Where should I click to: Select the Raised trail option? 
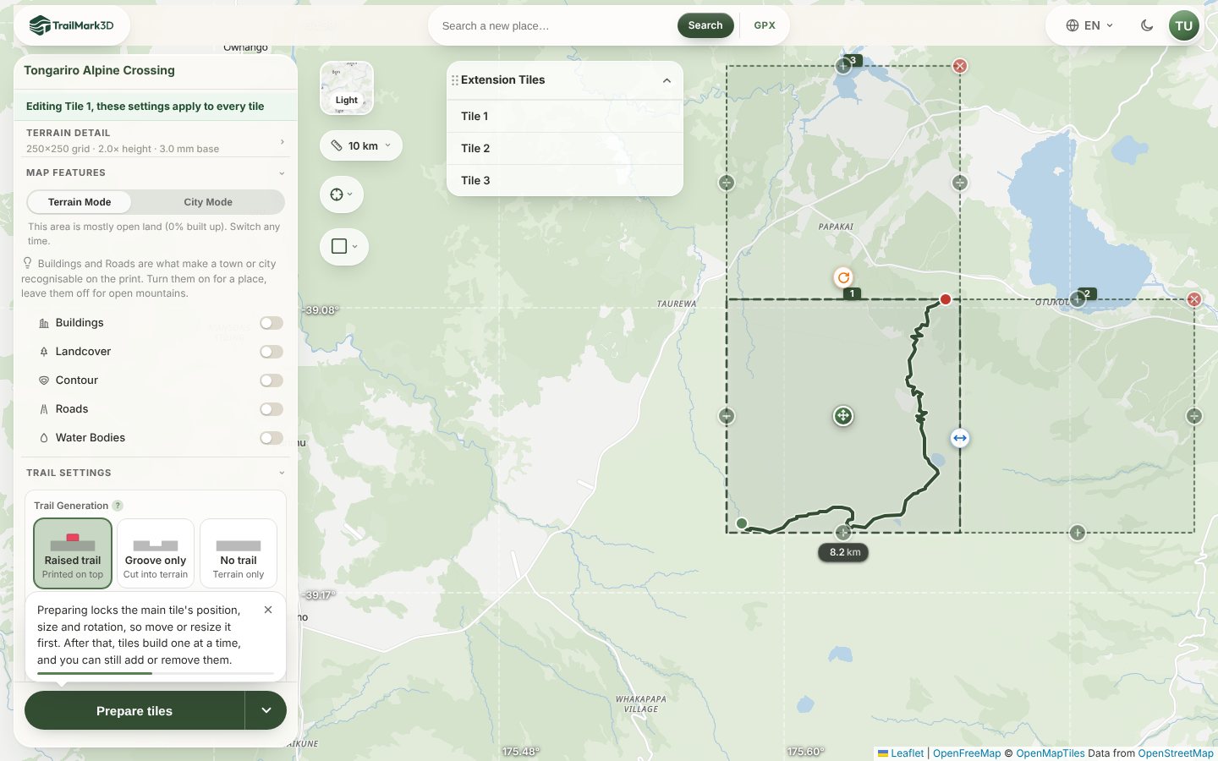point(73,554)
